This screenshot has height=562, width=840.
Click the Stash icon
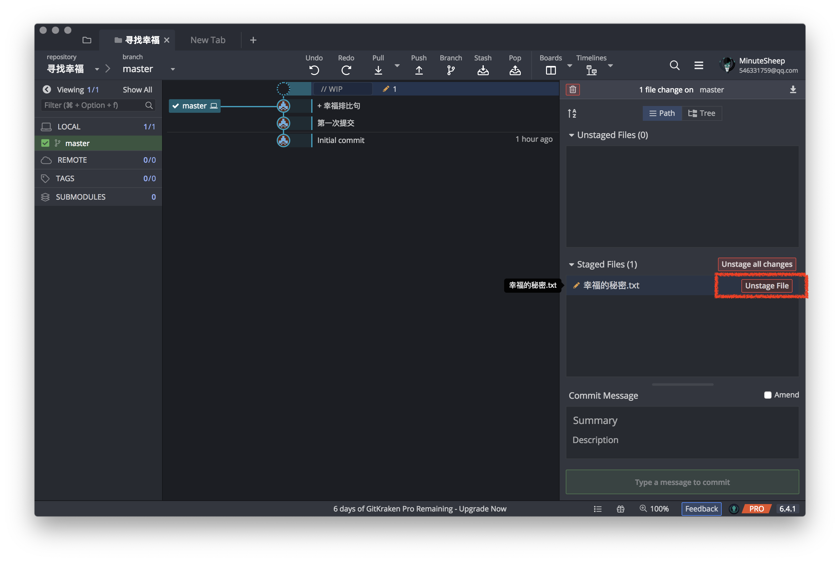point(483,70)
